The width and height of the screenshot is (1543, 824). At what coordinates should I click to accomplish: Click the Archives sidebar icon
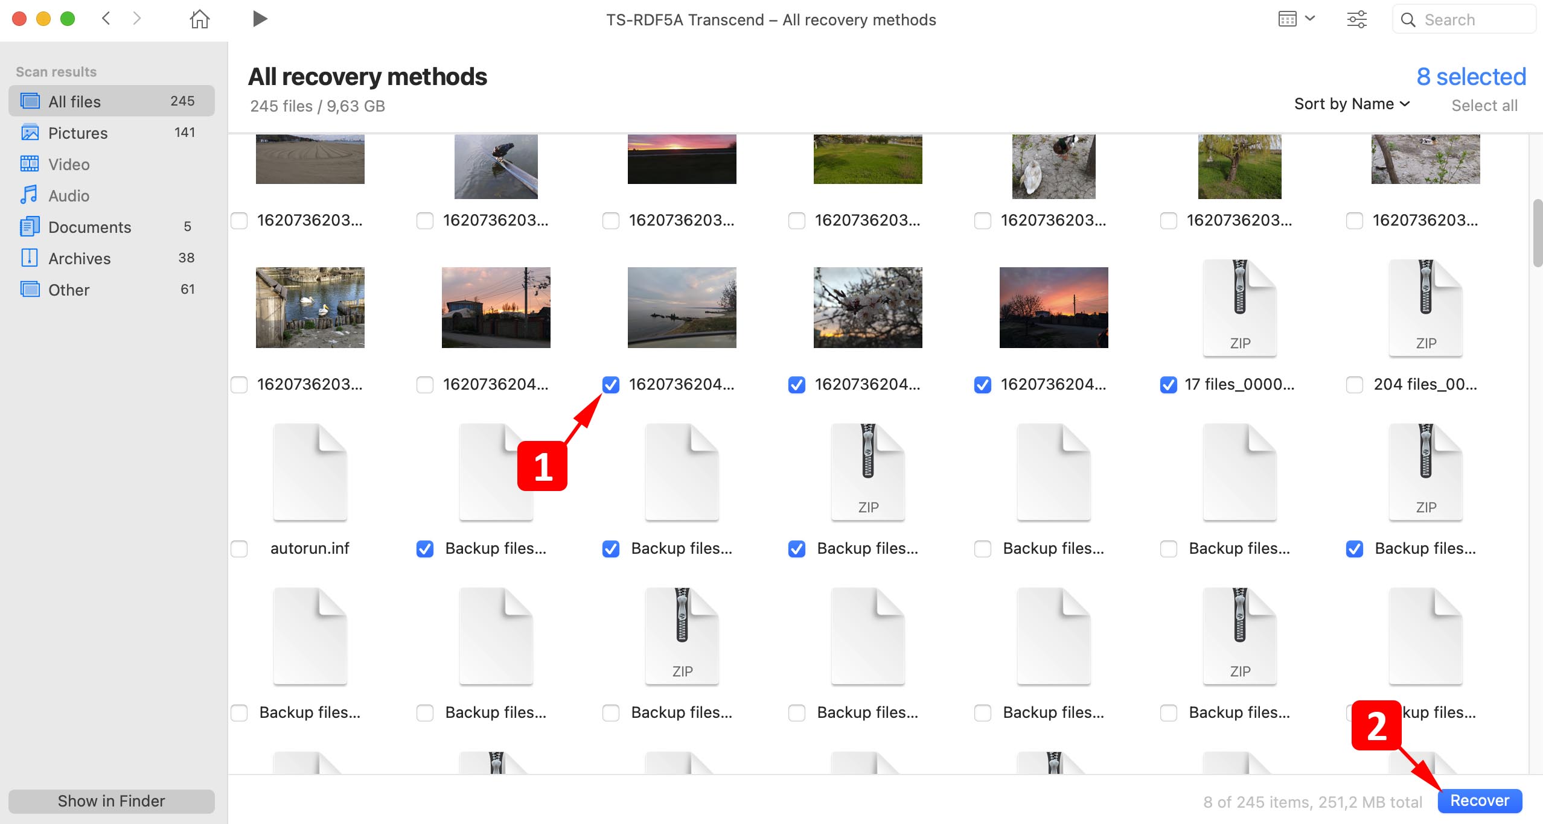point(30,258)
